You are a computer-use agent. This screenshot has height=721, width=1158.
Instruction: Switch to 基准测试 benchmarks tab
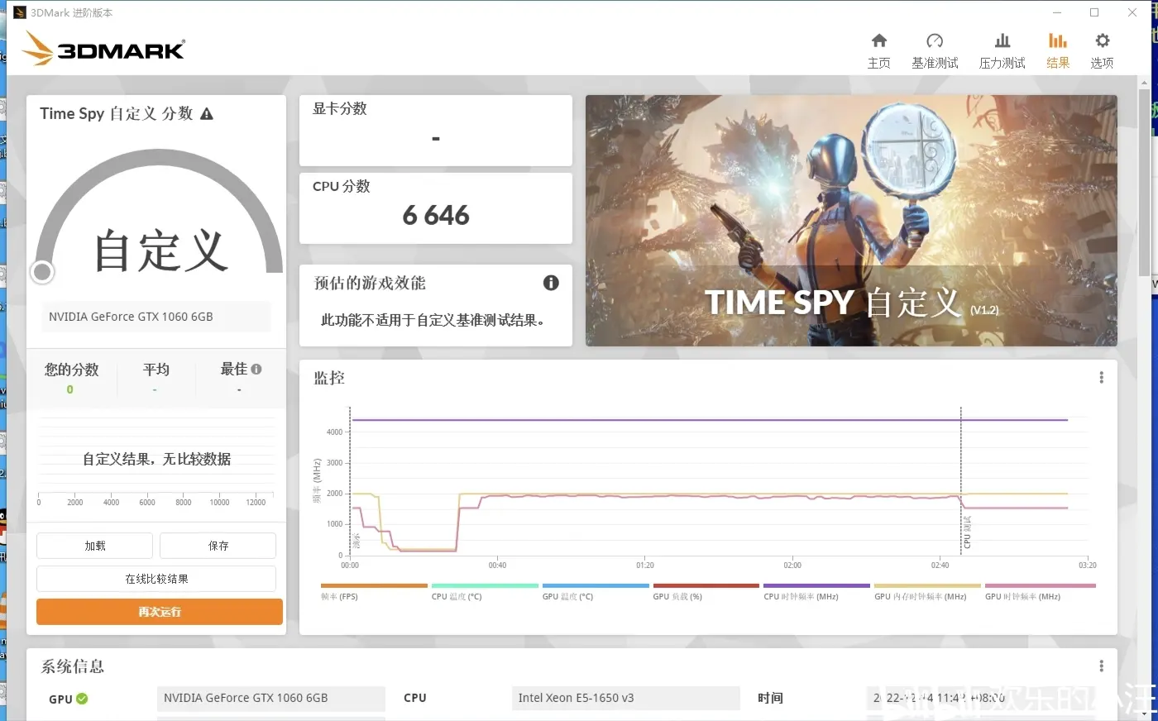[x=935, y=50]
